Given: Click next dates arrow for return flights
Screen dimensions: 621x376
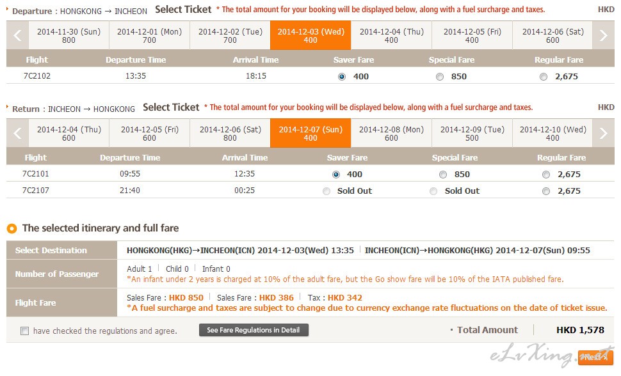Looking at the screenshot, I should (603, 133).
